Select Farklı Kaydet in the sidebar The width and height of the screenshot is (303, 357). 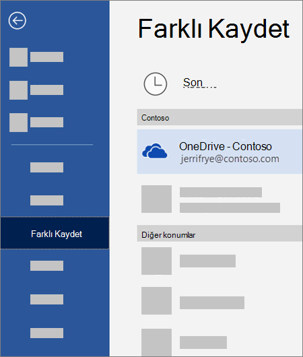(55, 233)
